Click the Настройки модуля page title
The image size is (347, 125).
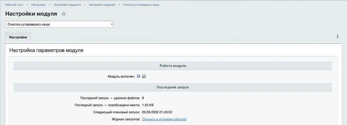(x=31, y=14)
